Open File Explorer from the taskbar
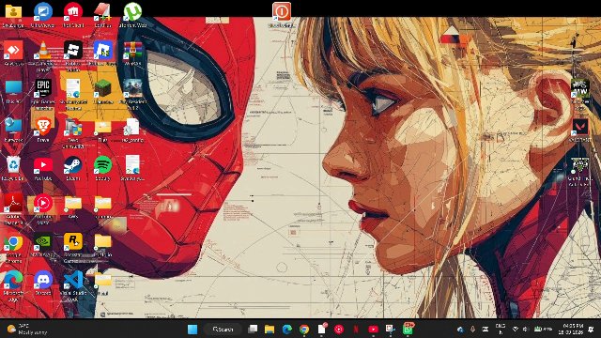This screenshot has width=601, height=338. [x=270, y=330]
